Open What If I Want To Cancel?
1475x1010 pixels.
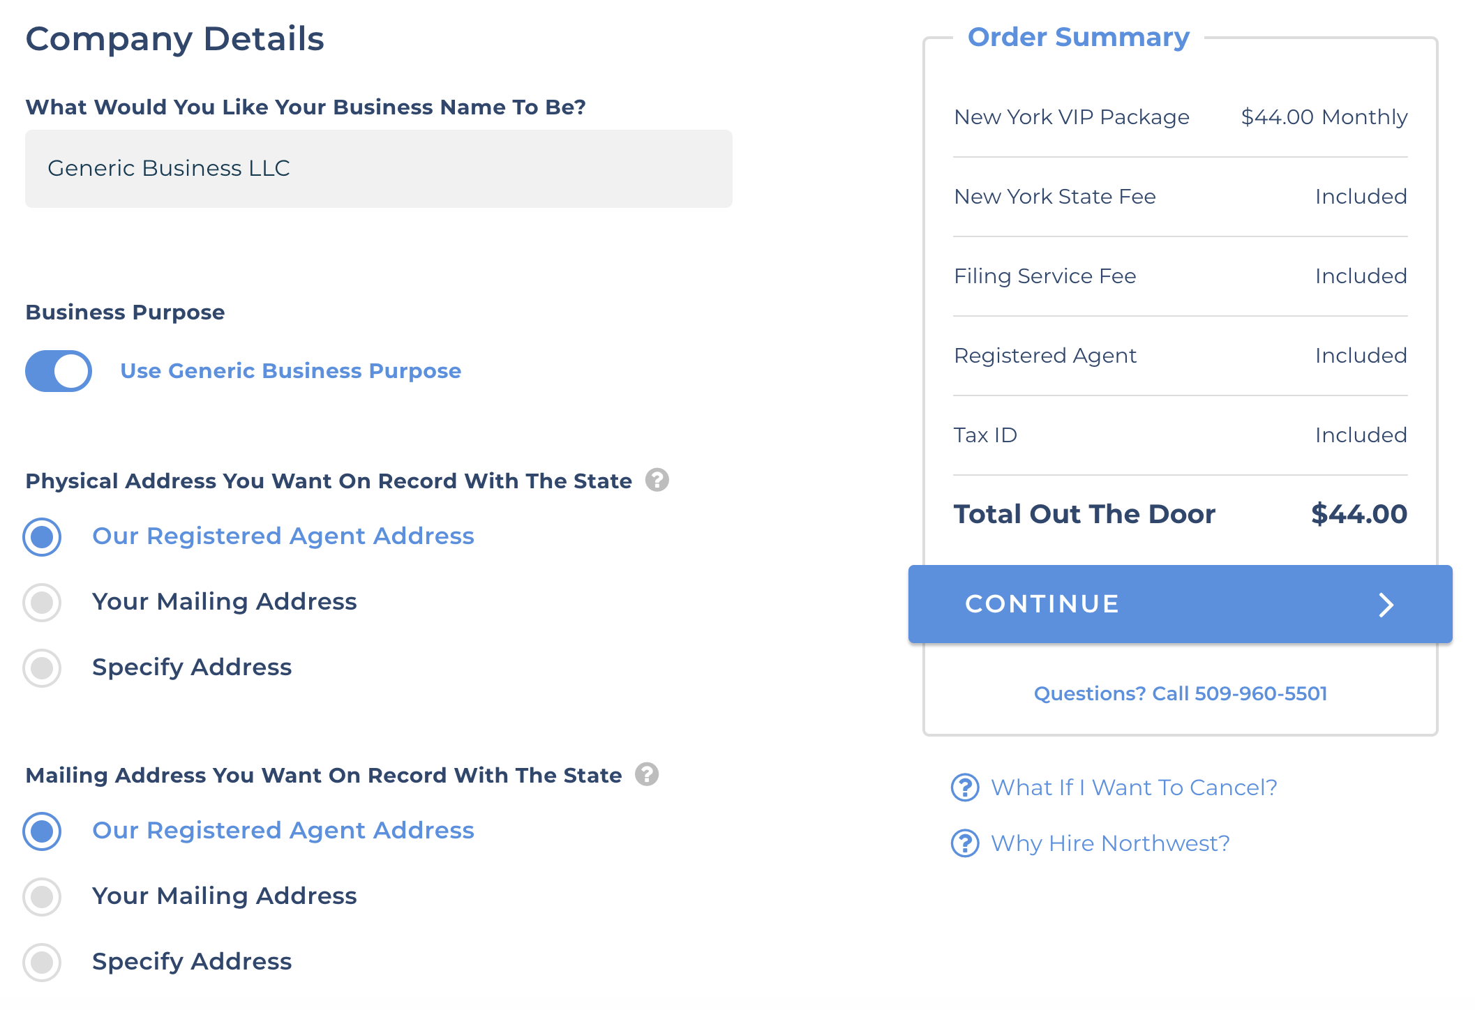point(1134,787)
